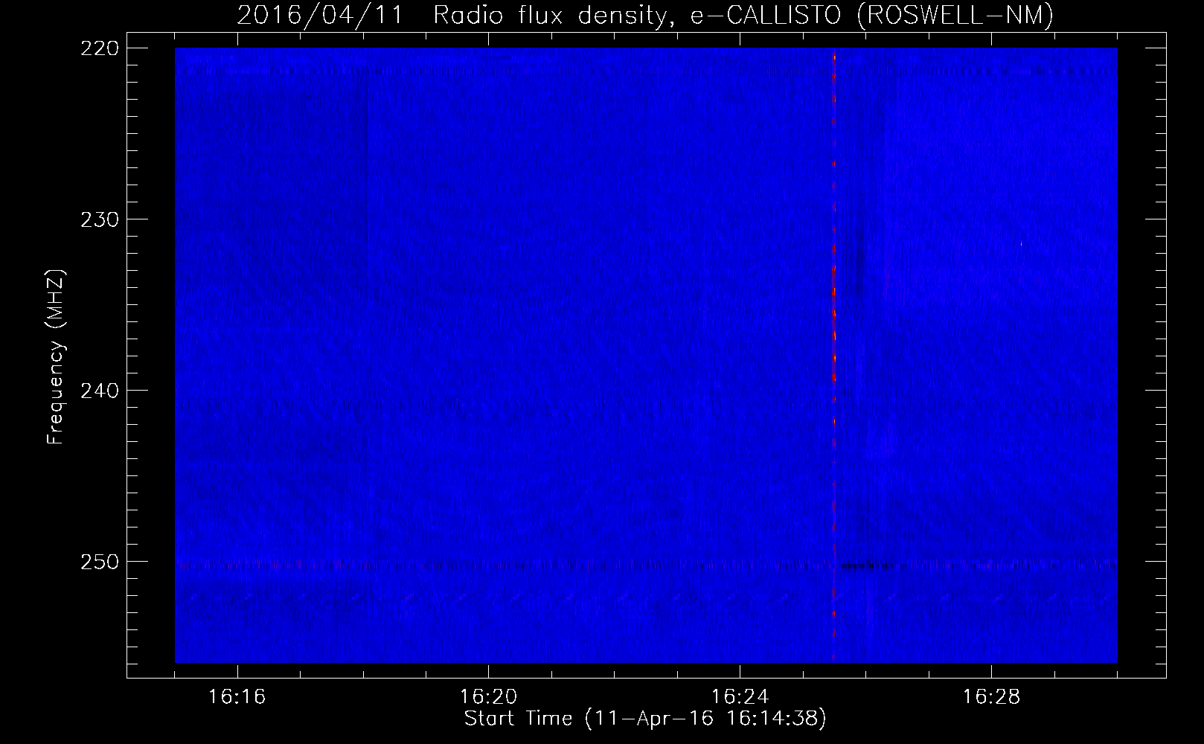Click the 16:16 time tick label
This screenshot has height=744, width=1204.
click(x=237, y=697)
